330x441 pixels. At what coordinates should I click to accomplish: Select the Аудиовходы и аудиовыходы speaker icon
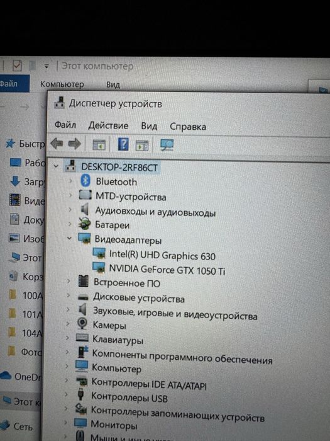point(84,210)
